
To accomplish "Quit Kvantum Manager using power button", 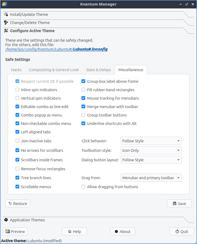I will (181, 231).
